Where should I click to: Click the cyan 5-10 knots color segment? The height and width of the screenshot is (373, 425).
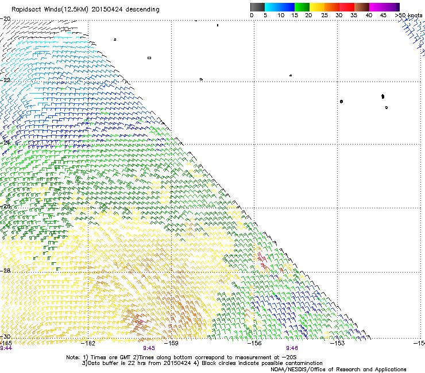click(272, 7)
